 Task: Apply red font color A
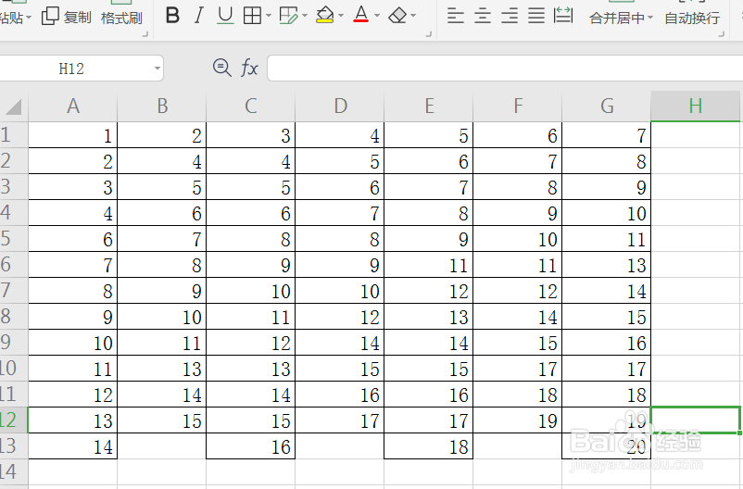click(x=361, y=15)
